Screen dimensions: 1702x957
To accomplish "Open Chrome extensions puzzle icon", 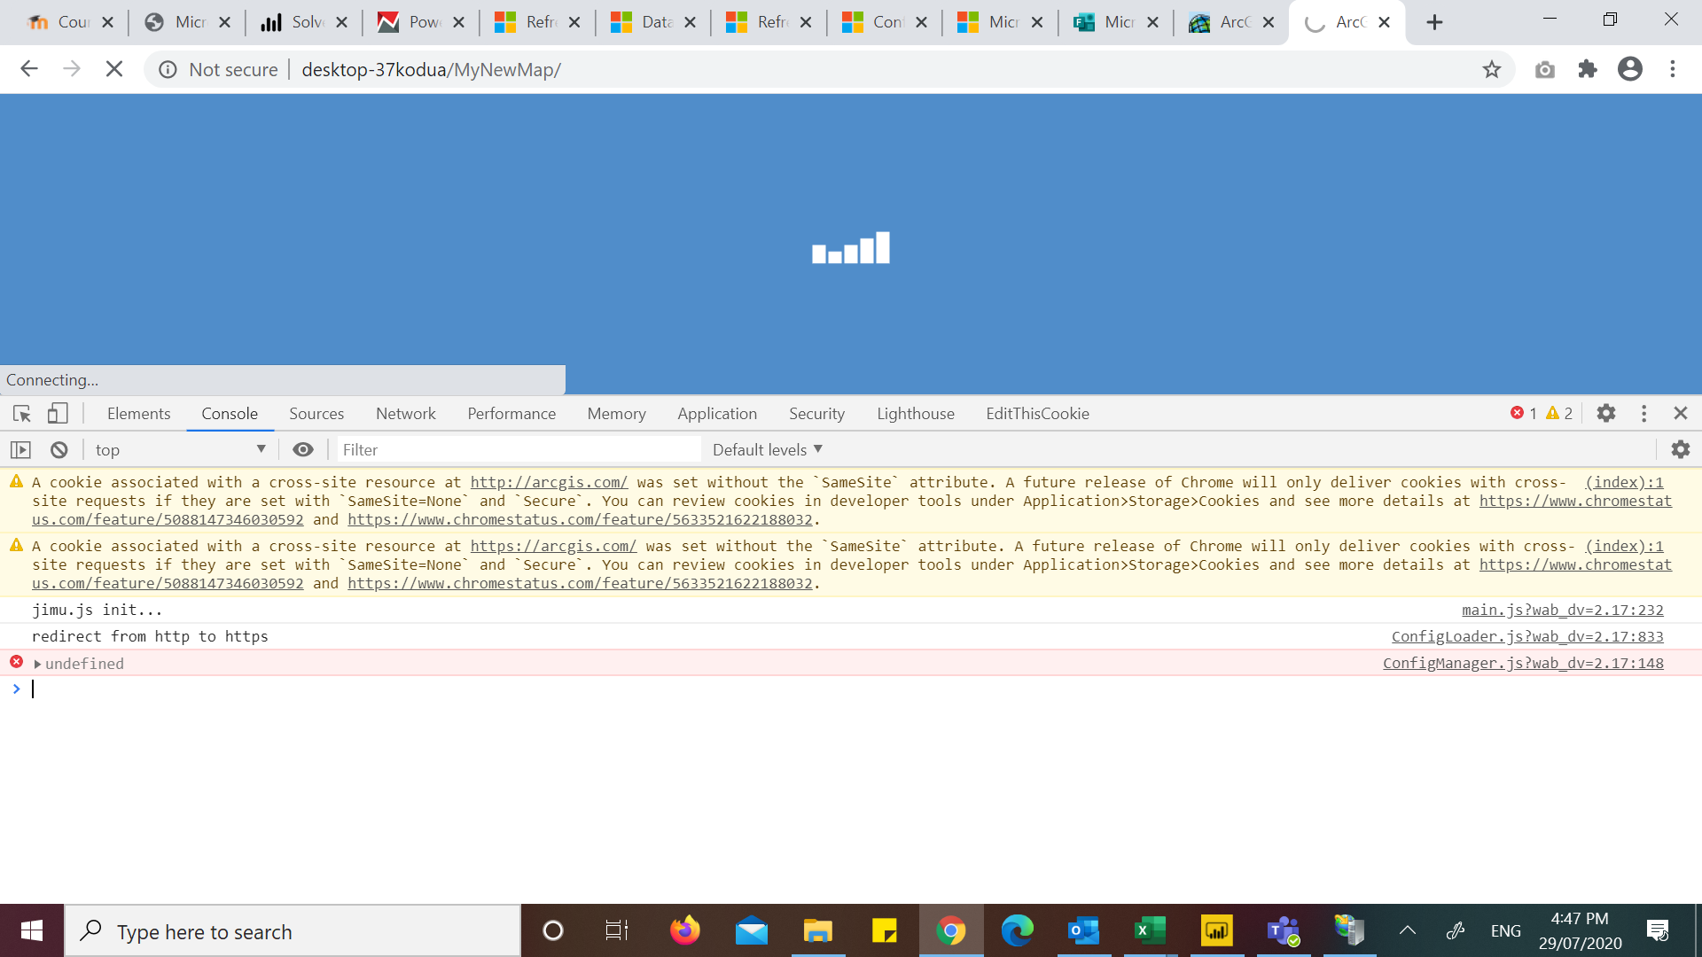I will (x=1587, y=70).
